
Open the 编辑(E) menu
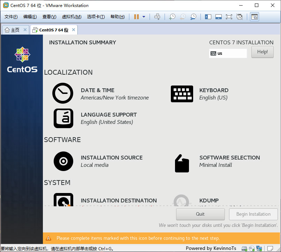click(x=30, y=17)
